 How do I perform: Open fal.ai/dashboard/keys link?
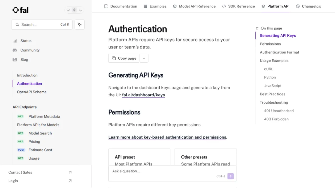[x=143, y=95]
